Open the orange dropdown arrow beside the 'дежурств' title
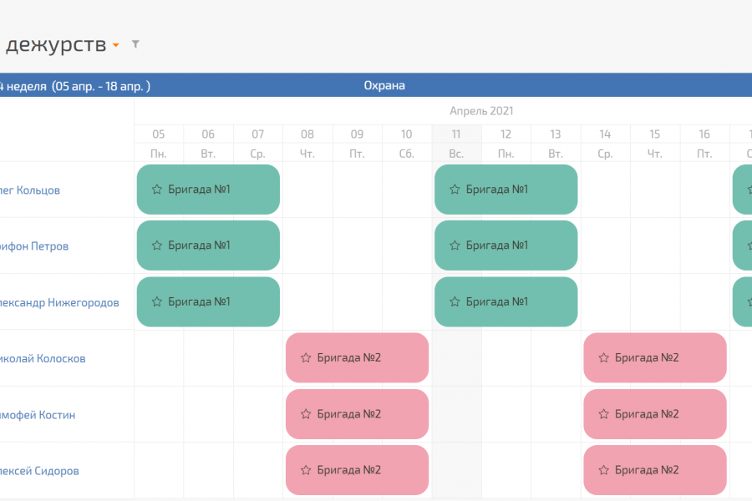Screen dimensions: 752x501 click(x=116, y=45)
